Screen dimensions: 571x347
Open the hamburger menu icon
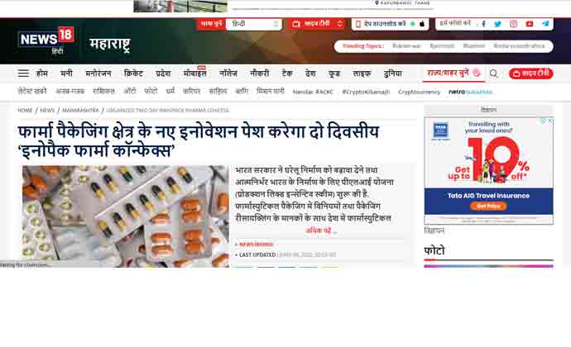pos(23,74)
